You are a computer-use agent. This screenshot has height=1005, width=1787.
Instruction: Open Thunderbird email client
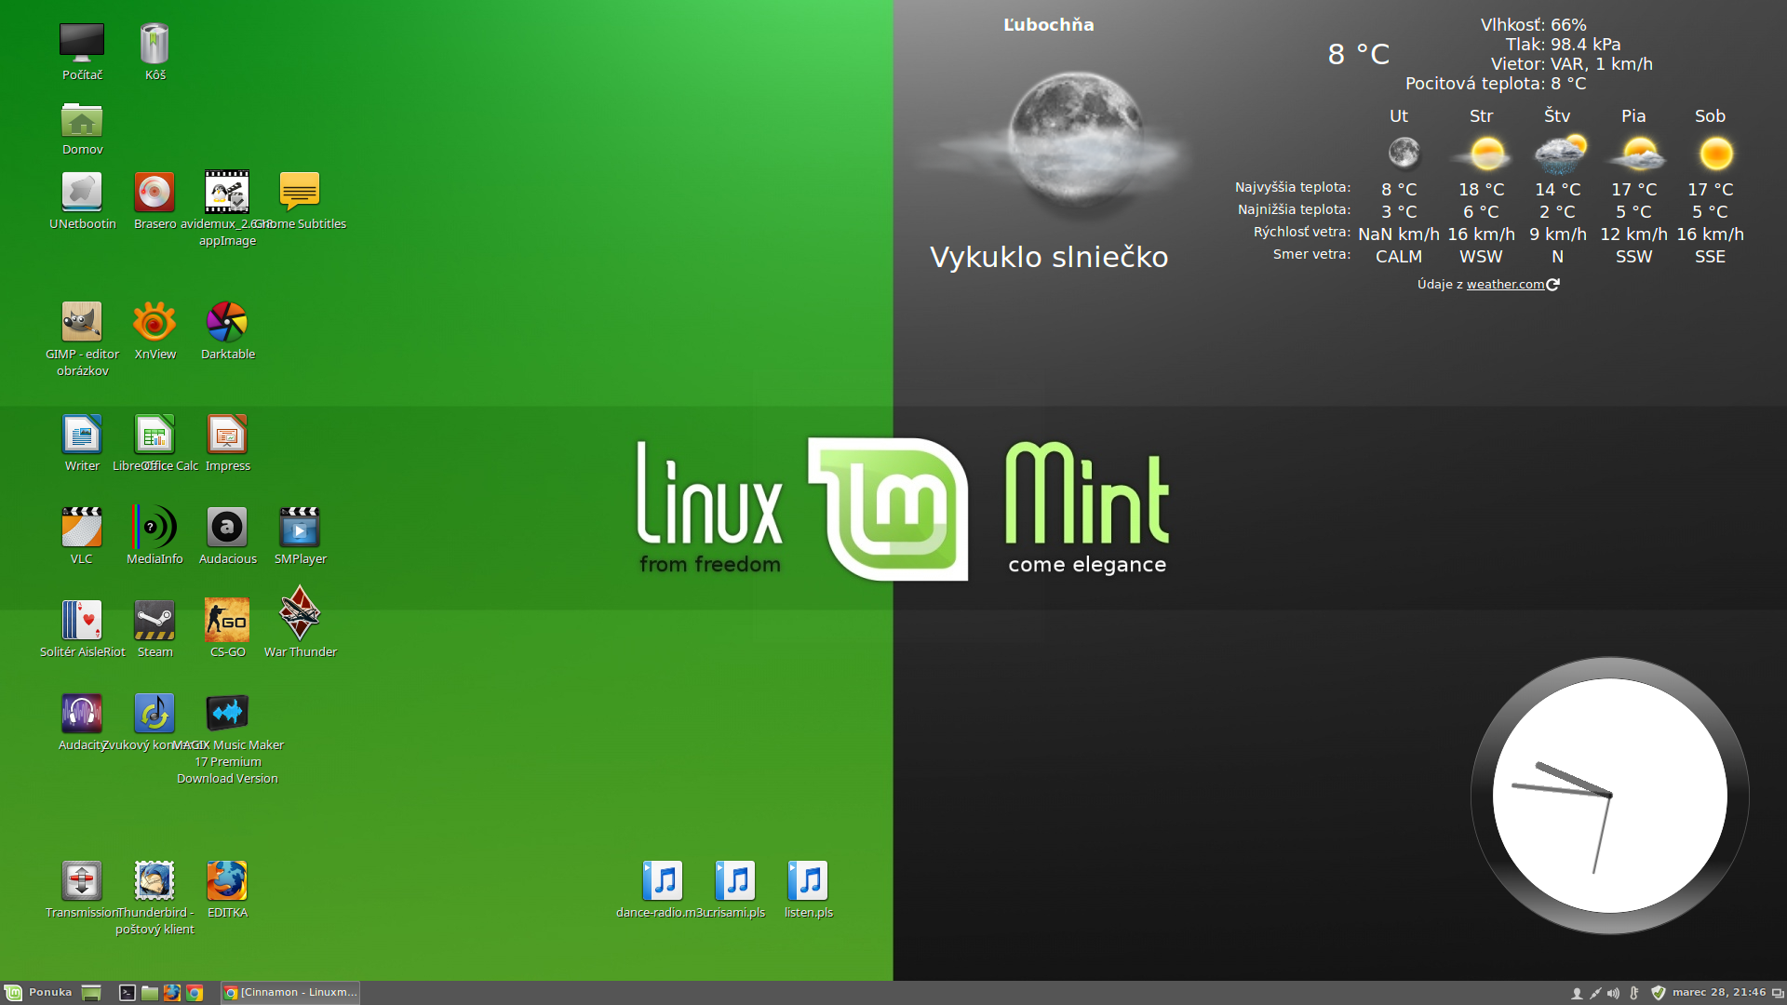coord(153,883)
